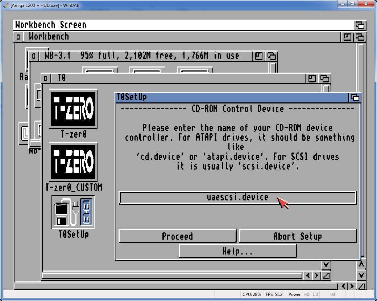Close the T0 drawer window
The image size is (377, 301).
pos(46,78)
